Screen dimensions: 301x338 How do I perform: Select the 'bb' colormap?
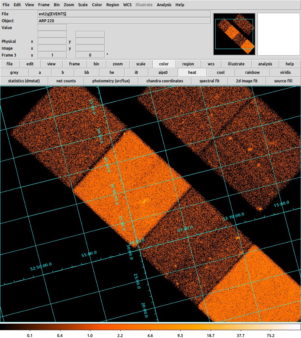coord(87,73)
